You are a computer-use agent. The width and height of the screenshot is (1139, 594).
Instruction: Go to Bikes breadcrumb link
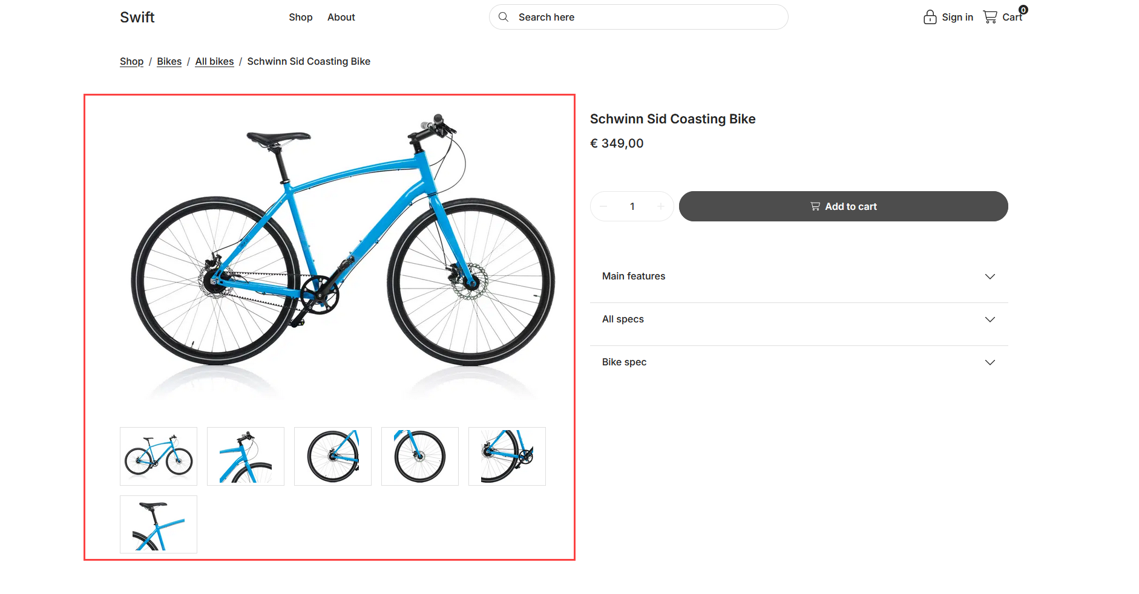click(169, 61)
